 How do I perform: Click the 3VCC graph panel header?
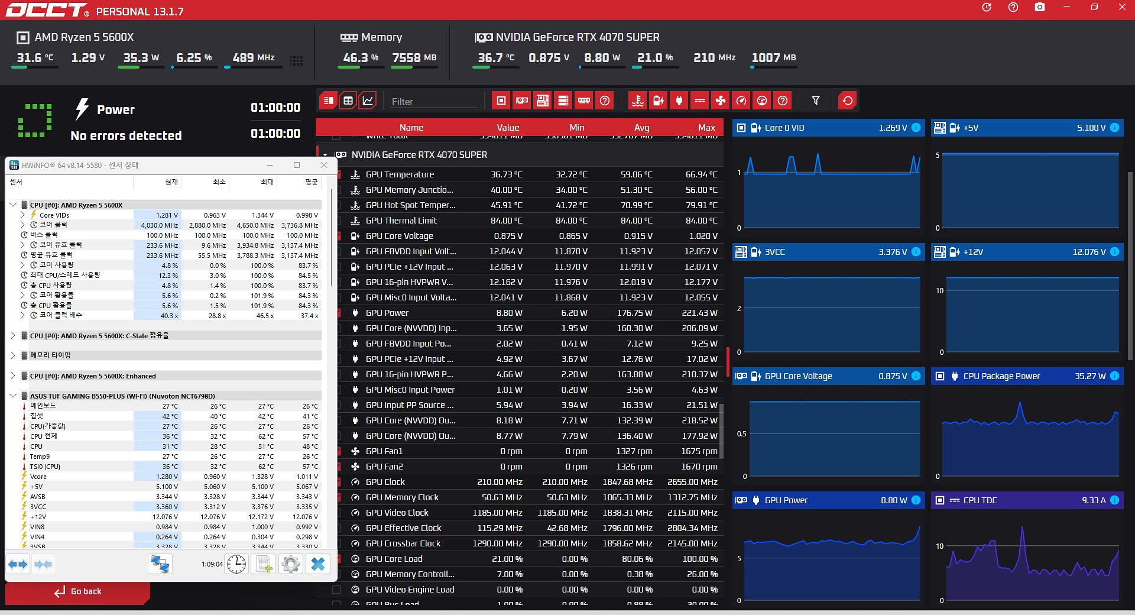click(x=828, y=252)
